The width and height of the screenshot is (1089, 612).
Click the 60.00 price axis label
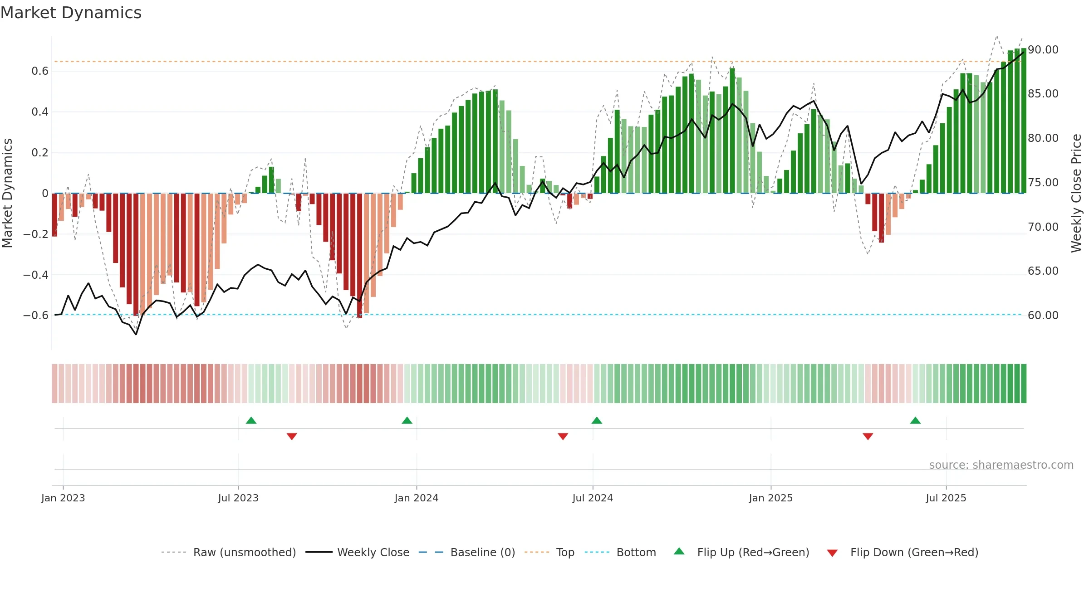pyautogui.click(x=1043, y=315)
